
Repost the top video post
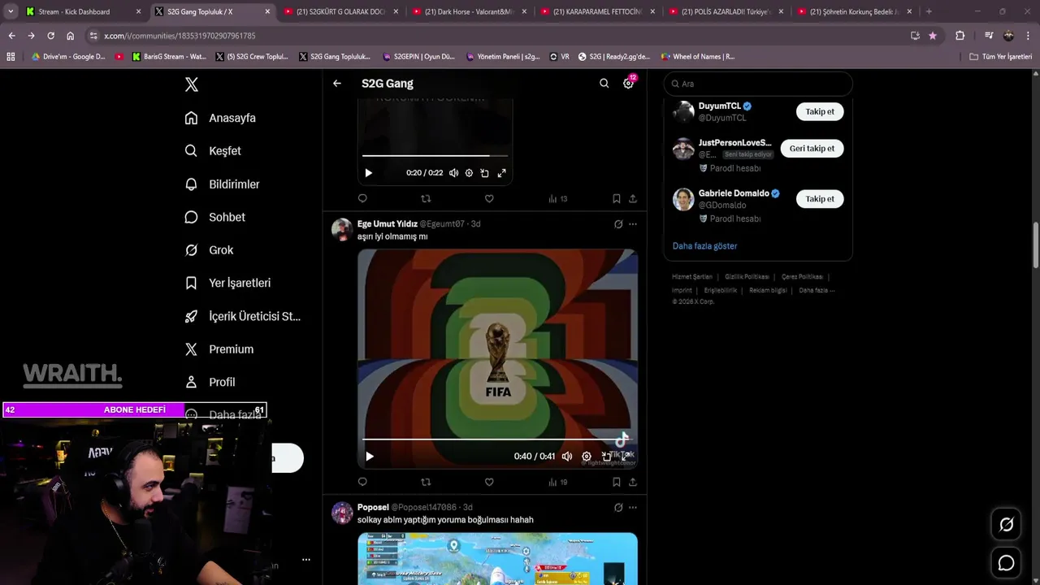click(x=426, y=198)
